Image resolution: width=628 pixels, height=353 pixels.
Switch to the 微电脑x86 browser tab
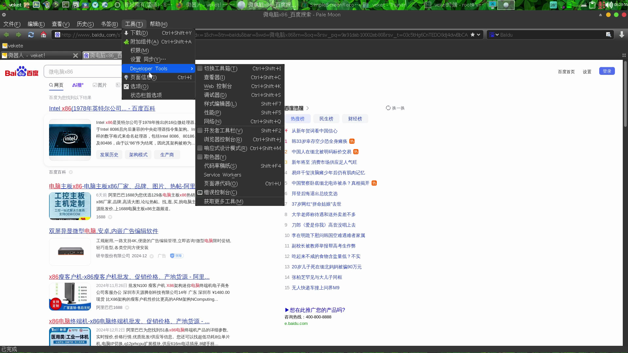pyautogui.click(x=102, y=56)
